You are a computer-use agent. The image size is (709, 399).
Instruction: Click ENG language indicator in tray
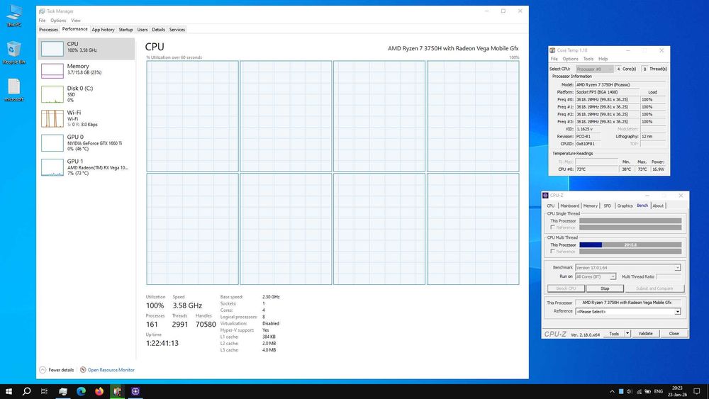[659, 391]
